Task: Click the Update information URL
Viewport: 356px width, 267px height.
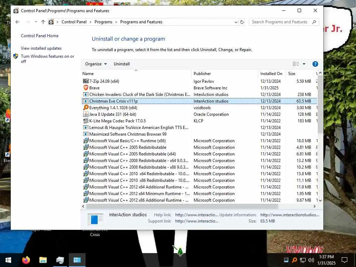Action: click(290, 215)
